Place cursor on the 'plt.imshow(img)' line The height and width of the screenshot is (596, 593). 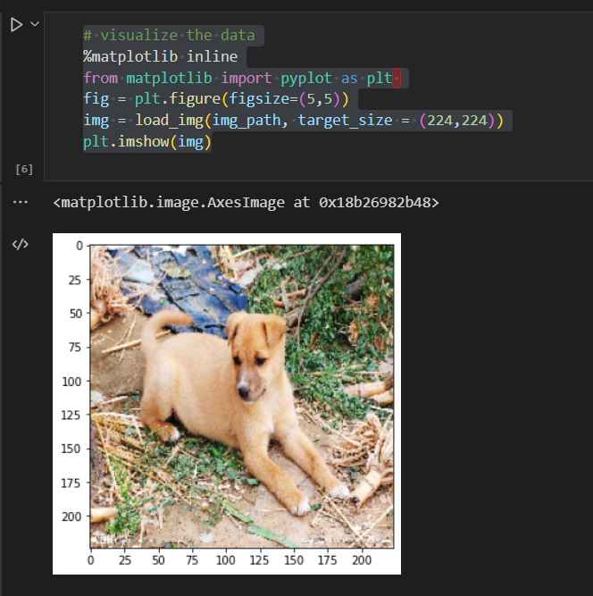(146, 141)
